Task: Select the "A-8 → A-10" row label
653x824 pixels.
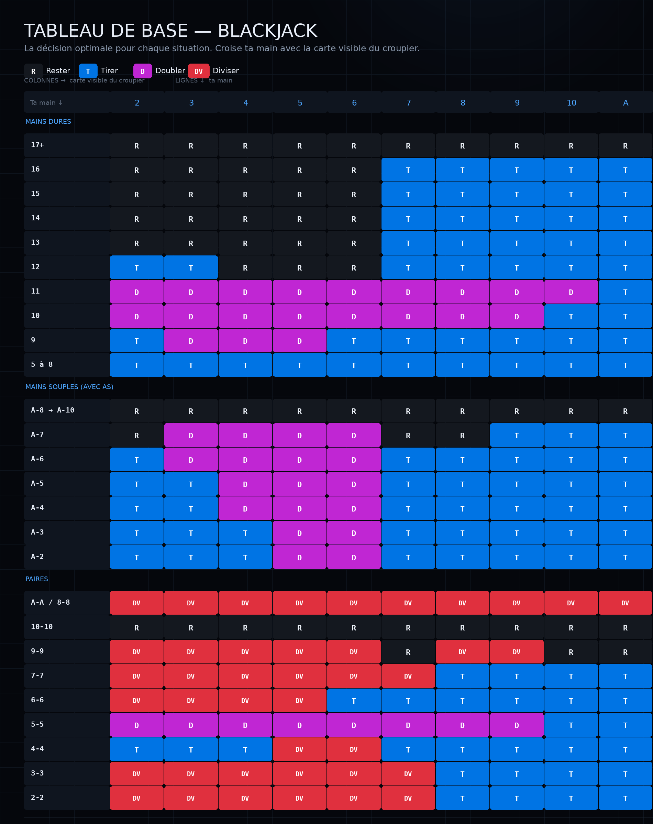Action: 67,410
